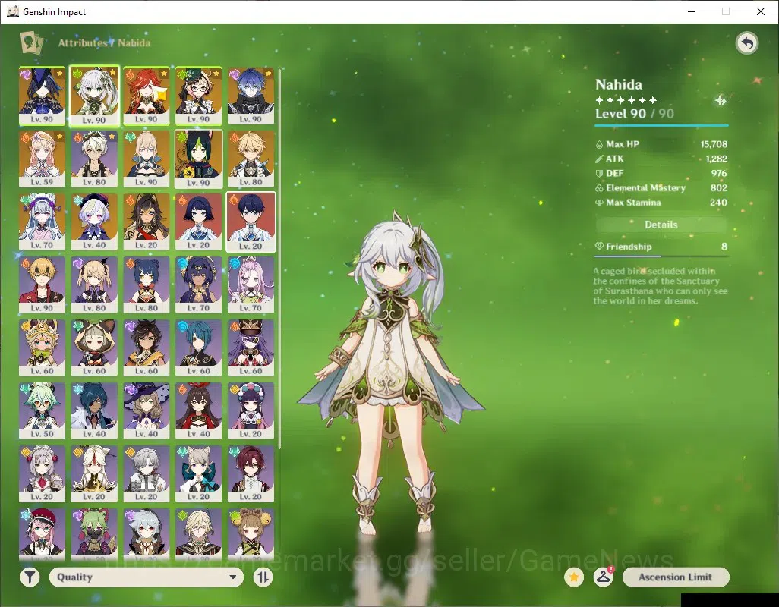Click the Friendship level row
The width and height of the screenshot is (779, 607).
coord(661,247)
